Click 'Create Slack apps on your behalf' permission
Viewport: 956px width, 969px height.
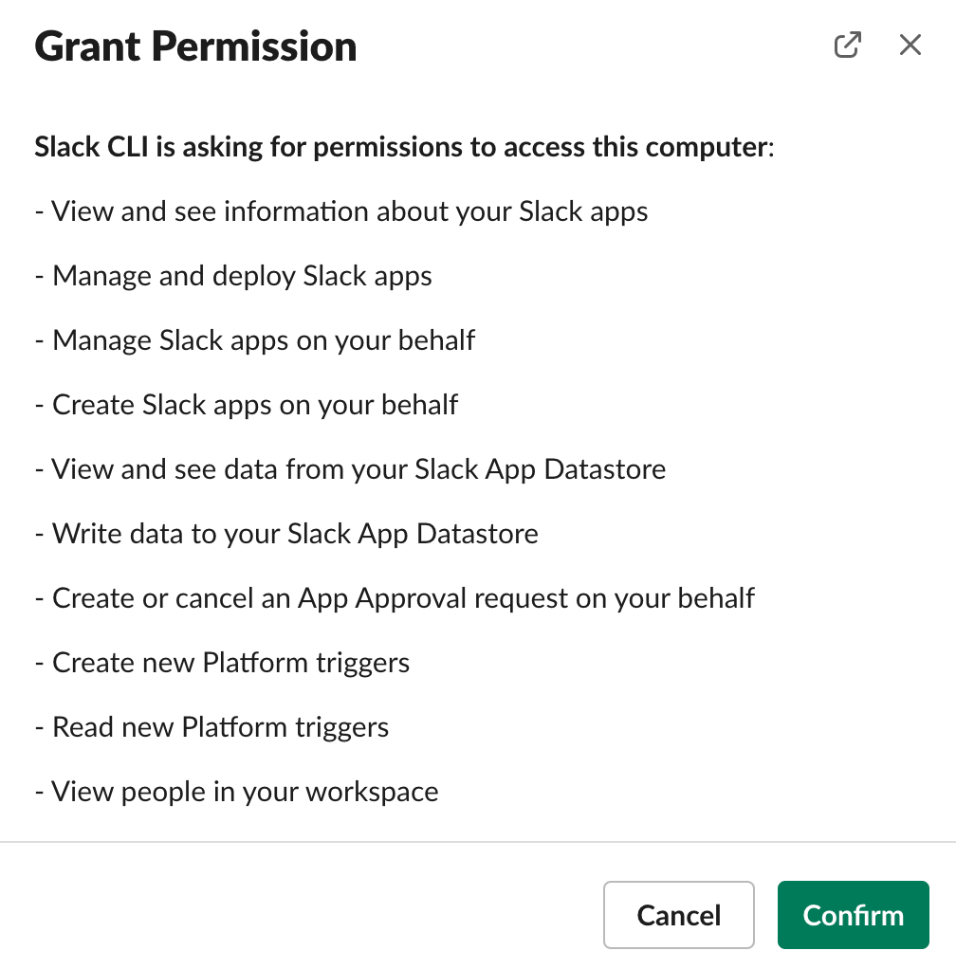tap(247, 405)
